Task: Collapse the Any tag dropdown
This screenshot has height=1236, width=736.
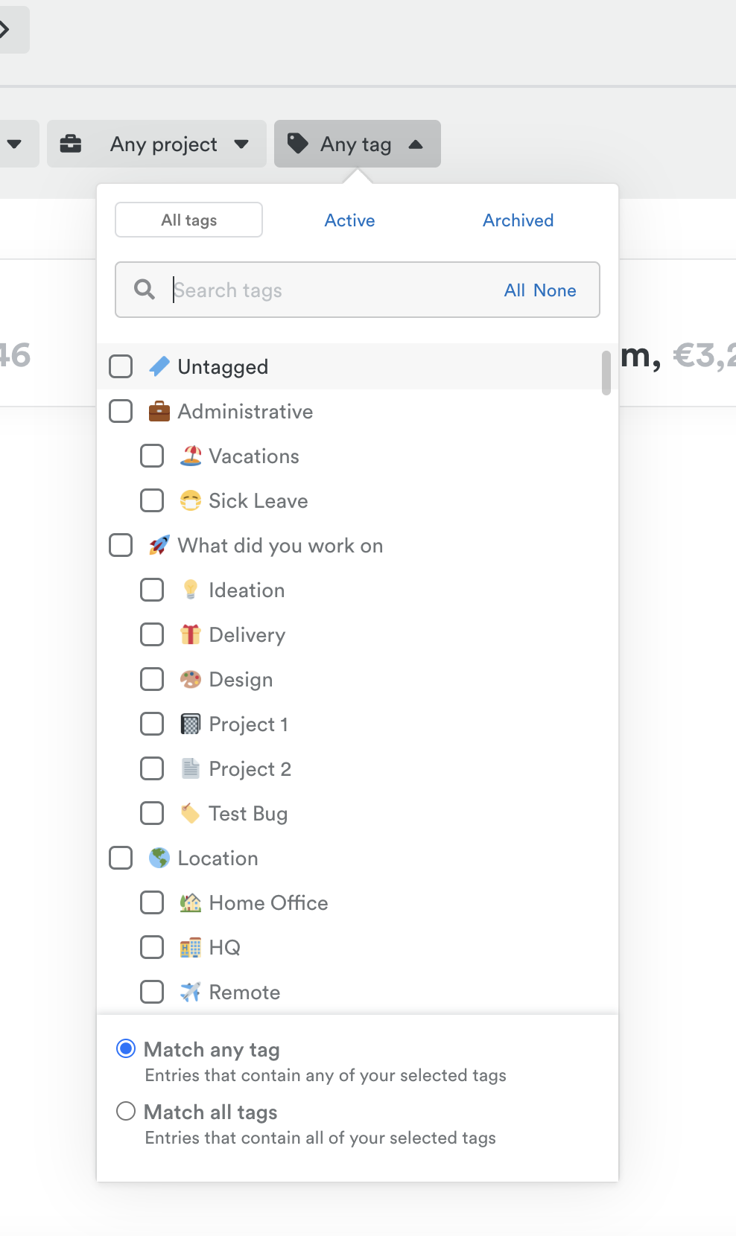Action: pyautogui.click(x=416, y=144)
